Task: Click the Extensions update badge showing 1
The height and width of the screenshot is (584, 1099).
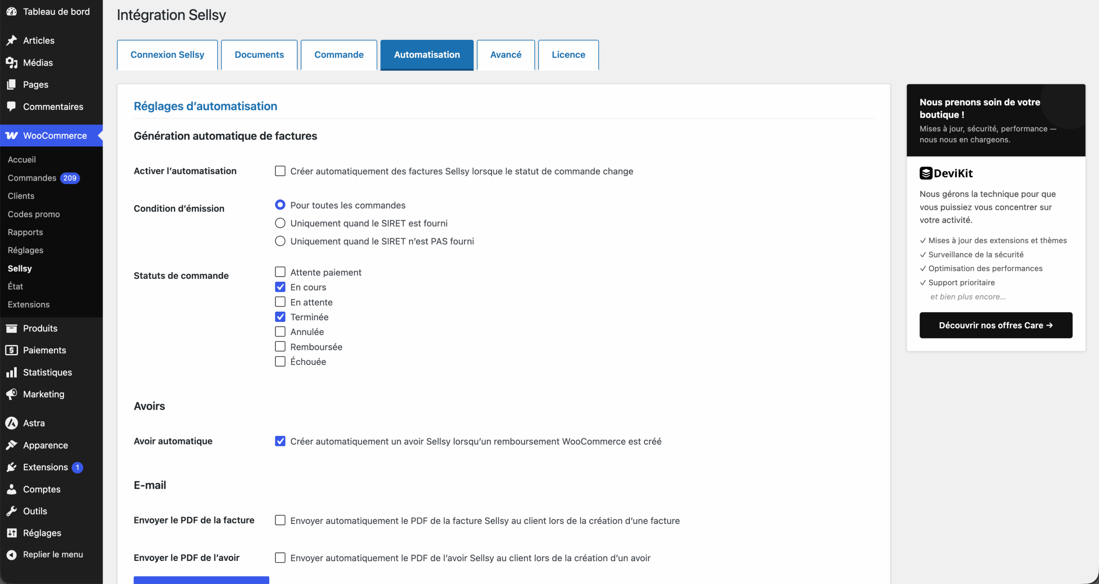Action: coord(77,467)
